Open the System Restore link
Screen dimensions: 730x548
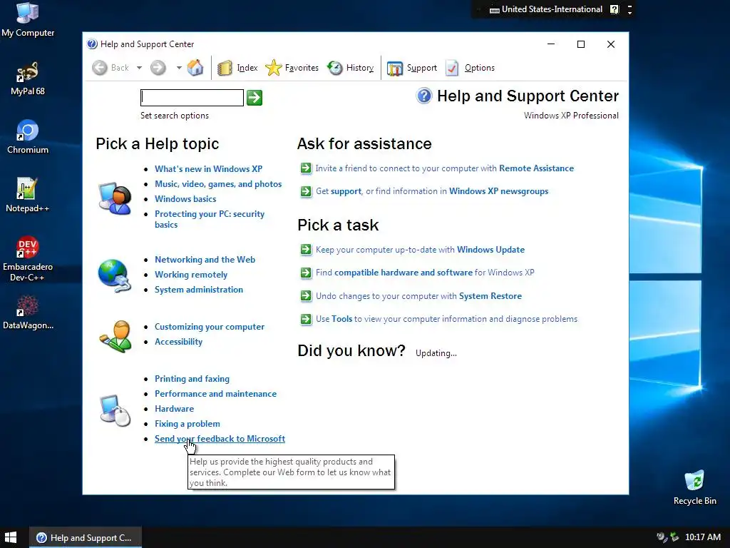click(490, 296)
